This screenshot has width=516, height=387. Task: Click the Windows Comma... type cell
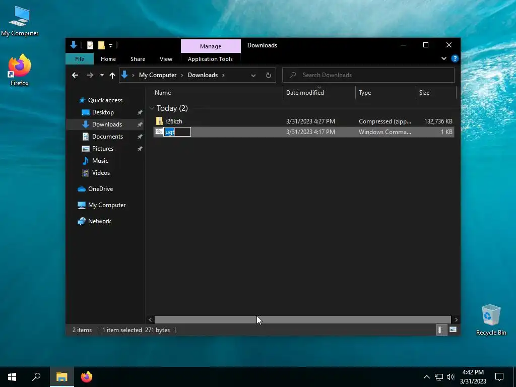[x=384, y=132]
